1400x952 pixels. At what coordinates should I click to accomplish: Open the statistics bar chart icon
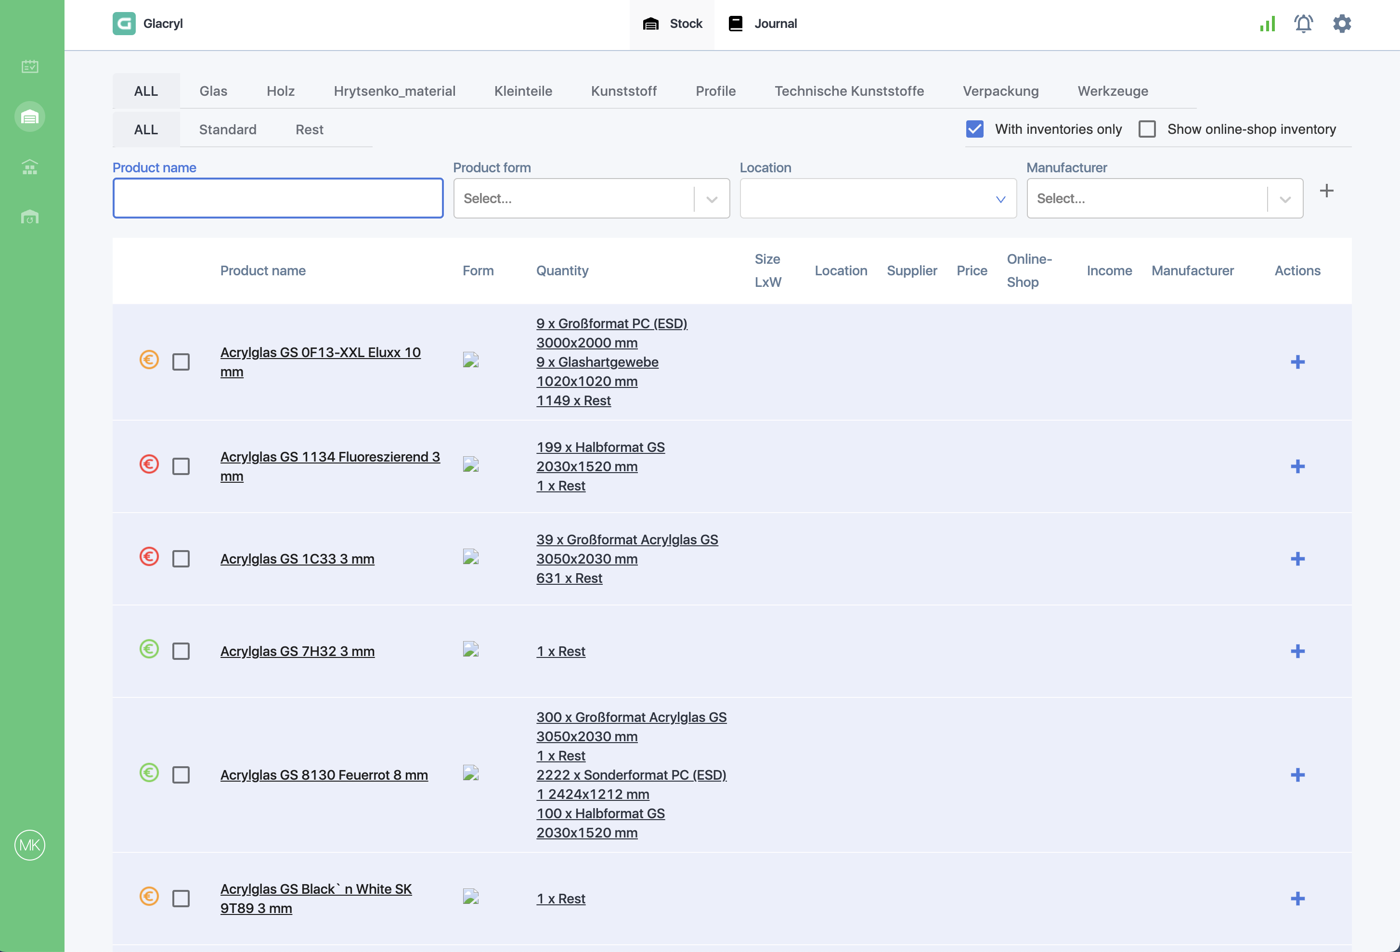pos(1267,24)
